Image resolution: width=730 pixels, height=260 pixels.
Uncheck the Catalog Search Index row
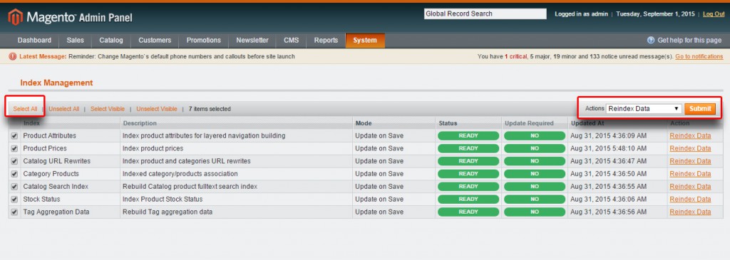coord(14,187)
